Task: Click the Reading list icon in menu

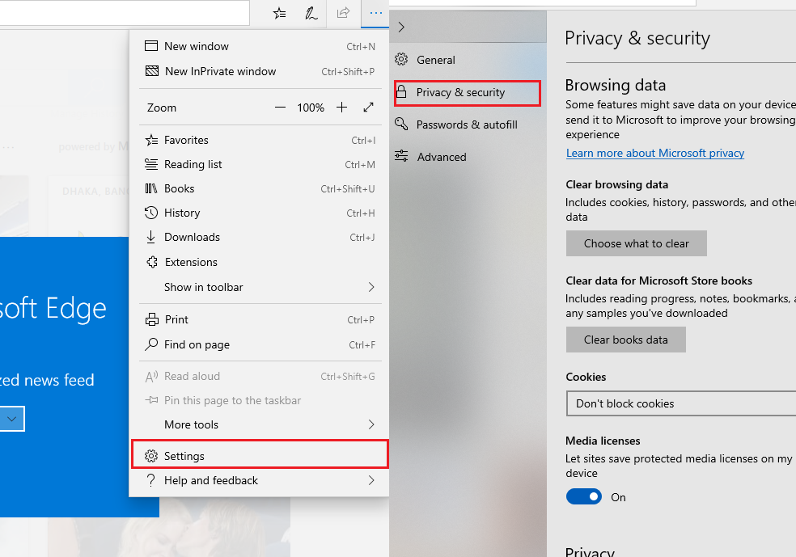Action: (x=151, y=164)
